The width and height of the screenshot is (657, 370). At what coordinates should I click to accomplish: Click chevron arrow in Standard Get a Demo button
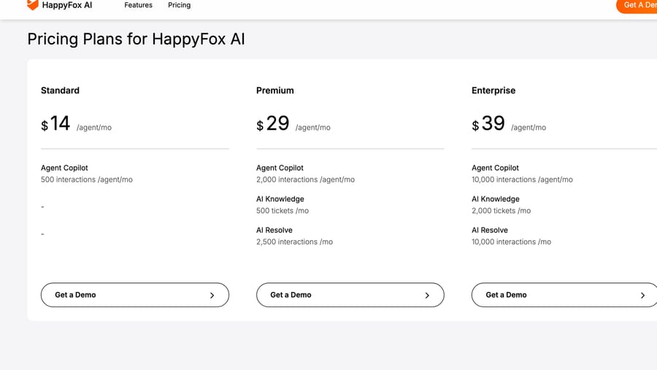[x=212, y=296]
